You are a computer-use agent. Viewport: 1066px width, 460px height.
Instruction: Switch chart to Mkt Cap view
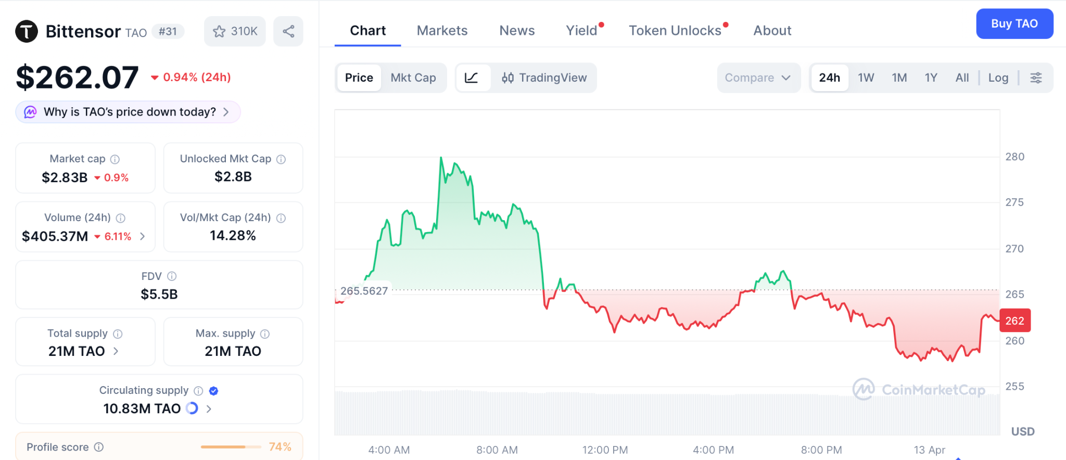coord(413,78)
